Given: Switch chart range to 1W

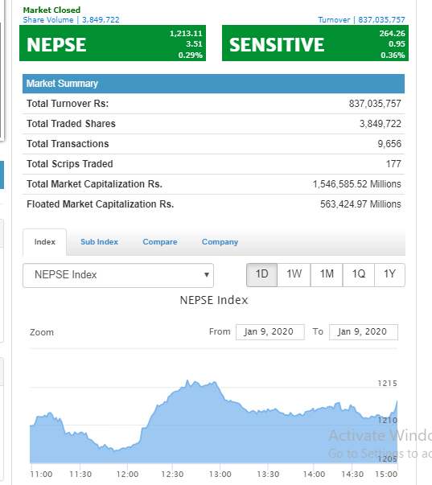Looking at the screenshot, I should pyautogui.click(x=294, y=275).
